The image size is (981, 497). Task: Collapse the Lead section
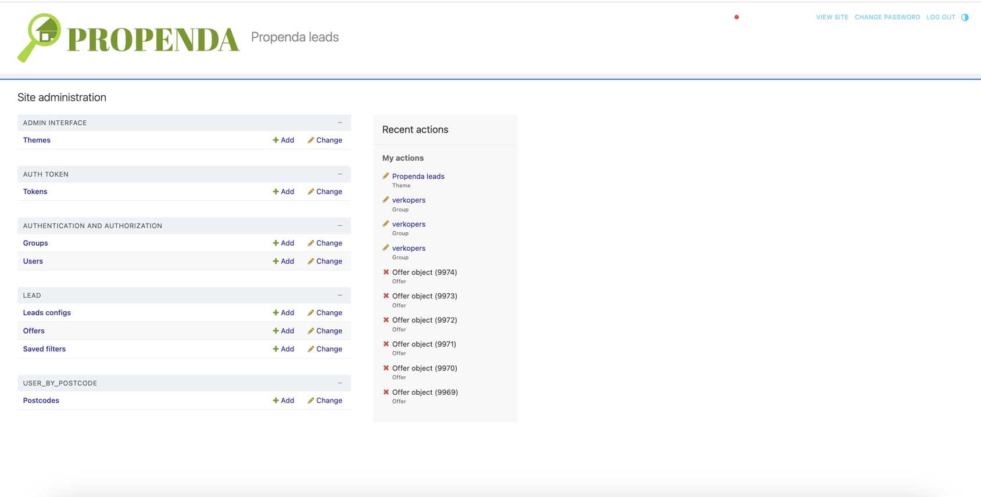tap(340, 296)
